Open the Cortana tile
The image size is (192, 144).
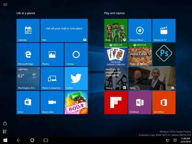[76, 54]
